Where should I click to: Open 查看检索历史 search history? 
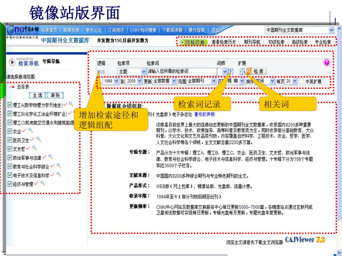(x=224, y=42)
